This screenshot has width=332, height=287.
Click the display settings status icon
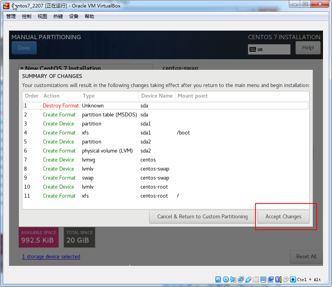click(x=263, y=280)
